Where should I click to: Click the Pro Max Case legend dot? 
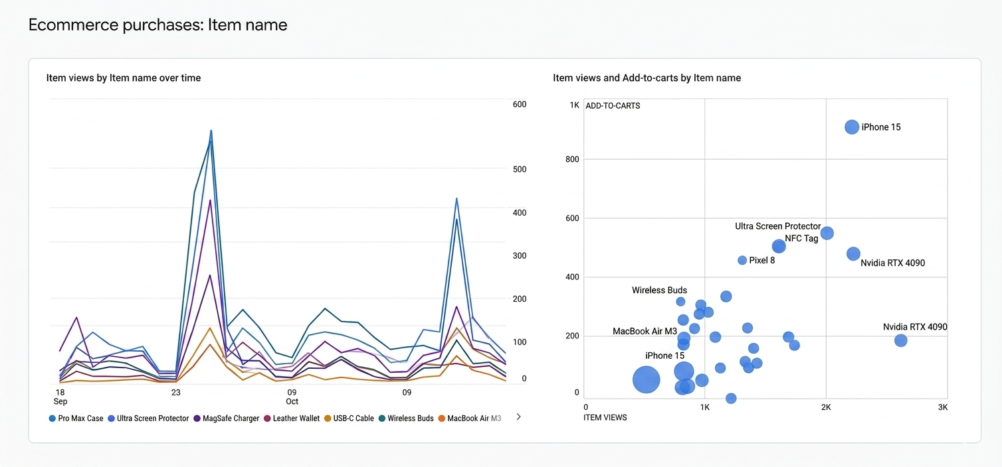[51, 419]
